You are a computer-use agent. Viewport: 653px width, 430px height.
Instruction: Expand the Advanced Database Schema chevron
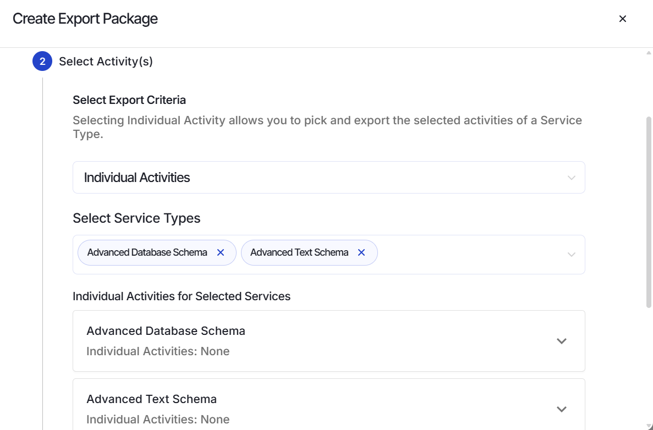point(562,341)
